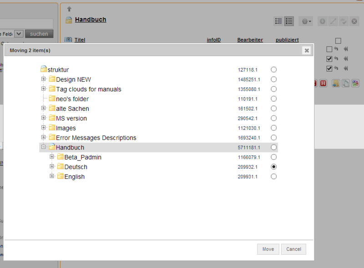
Task: Click the suchen search button
Action: click(x=39, y=33)
